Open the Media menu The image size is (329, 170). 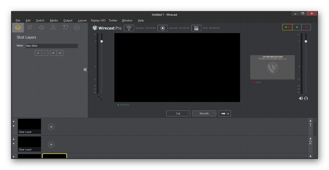[54, 20]
